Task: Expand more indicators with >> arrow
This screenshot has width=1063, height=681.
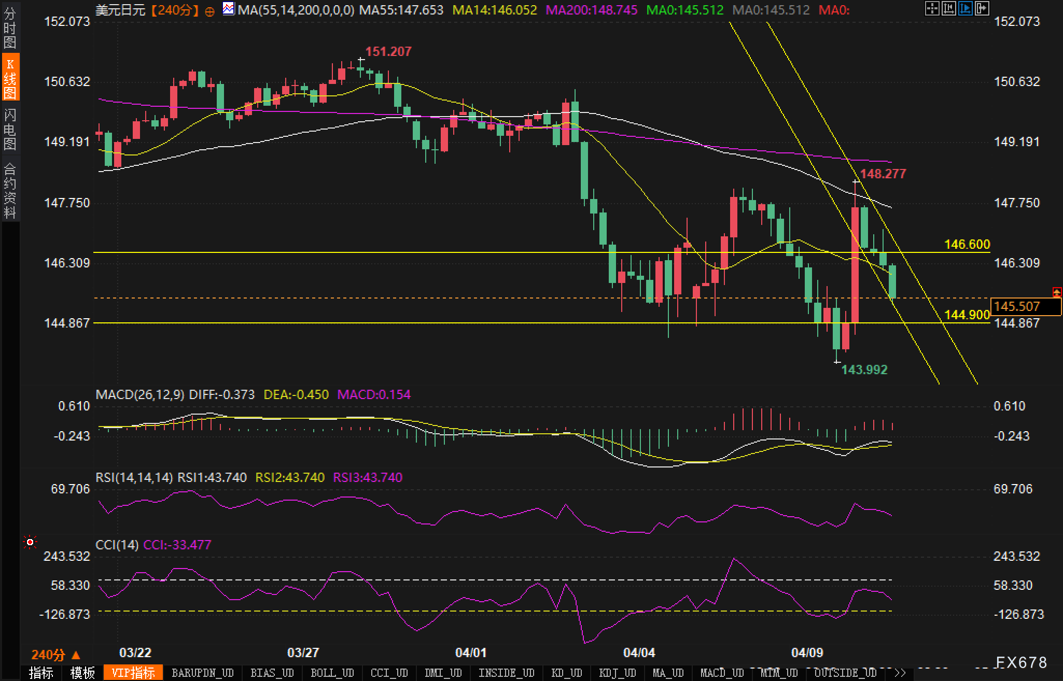Action: click(x=900, y=673)
